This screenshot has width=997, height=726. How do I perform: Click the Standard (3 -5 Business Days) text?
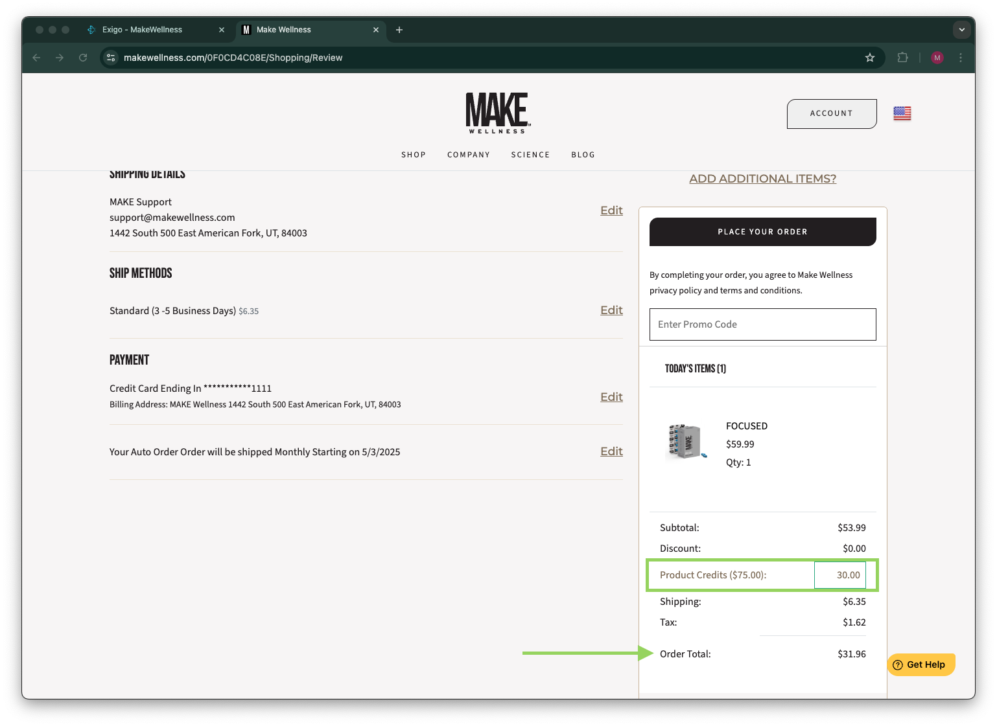click(x=172, y=311)
